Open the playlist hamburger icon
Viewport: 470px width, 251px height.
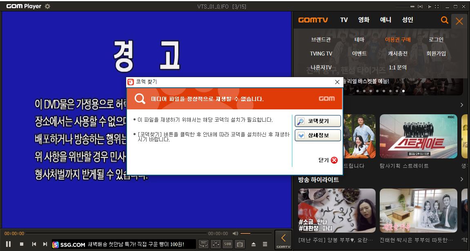[265, 244]
